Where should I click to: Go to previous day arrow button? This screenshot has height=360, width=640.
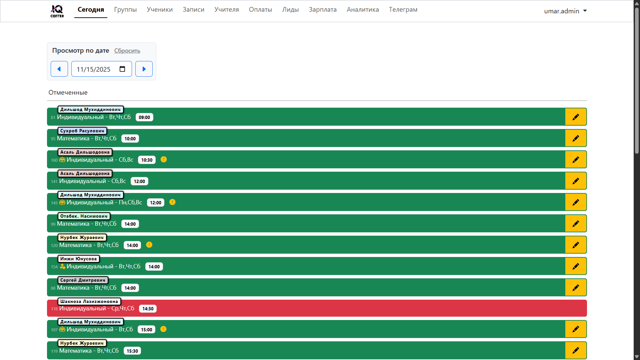[59, 69]
